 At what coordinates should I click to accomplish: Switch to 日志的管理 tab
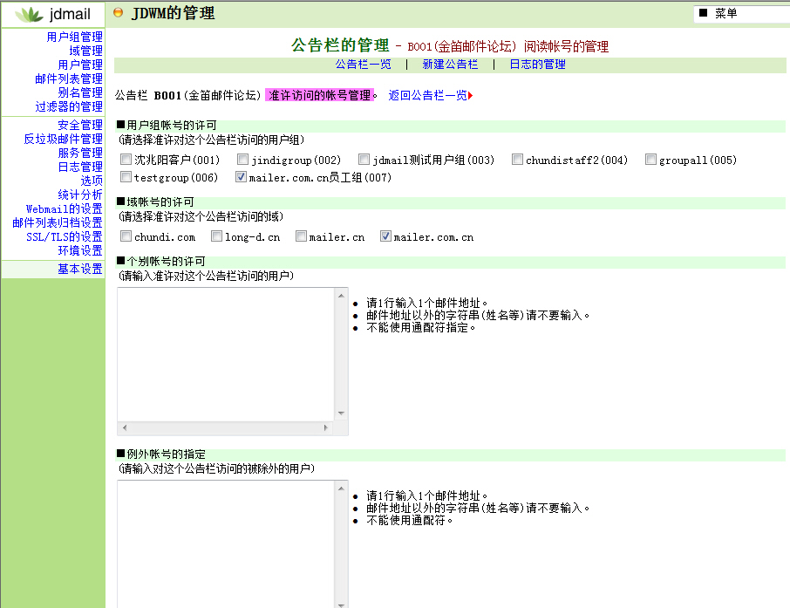pos(538,65)
